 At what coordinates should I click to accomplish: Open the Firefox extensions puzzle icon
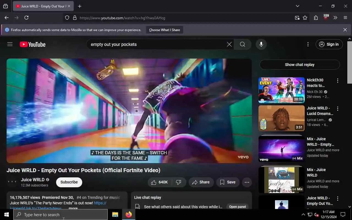pos(316,18)
